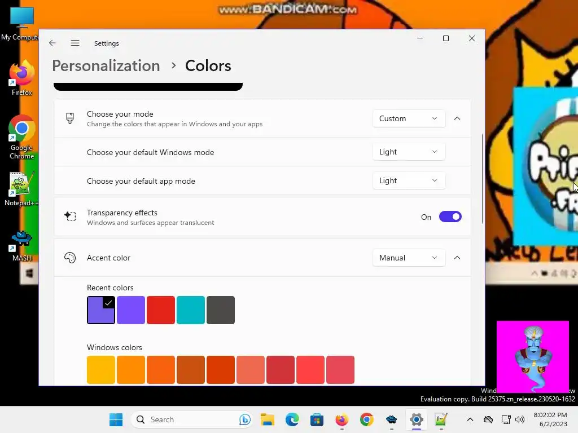The width and height of the screenshot is (578, 433).
Task: Click the paintbrush icon beside Choose your mode
Action: [x=69, y=118]
